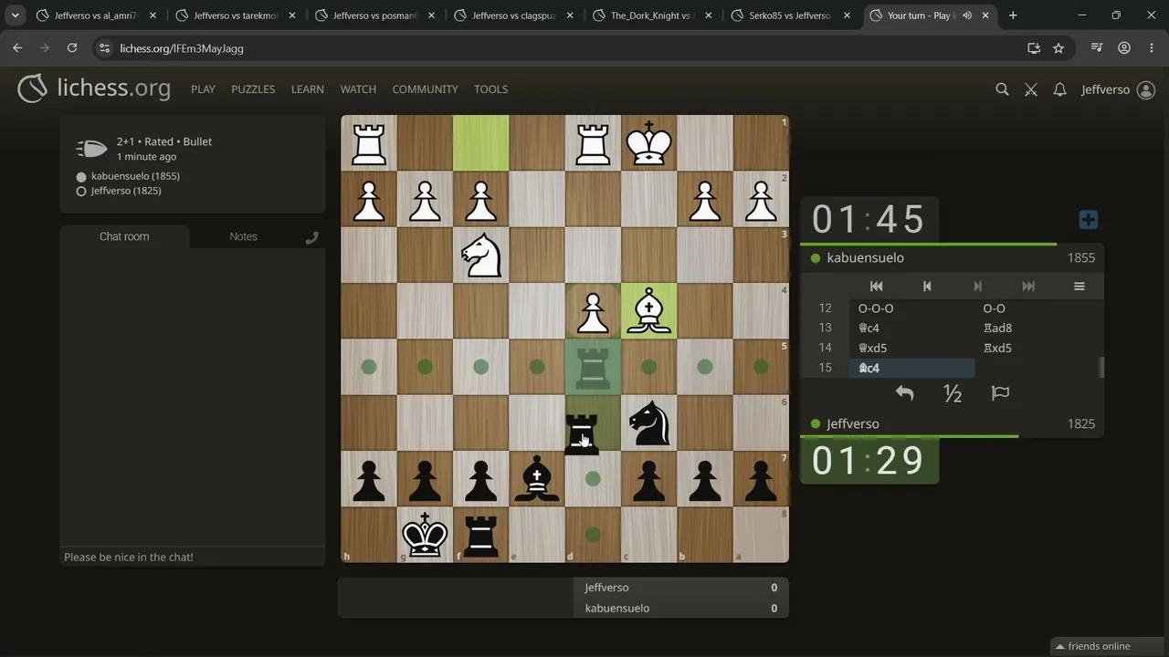Image resolution: width=1169 pixels, height=657 pixels.
Task: Go to move 13 Rad8
Action: (x=1037, y=328)
